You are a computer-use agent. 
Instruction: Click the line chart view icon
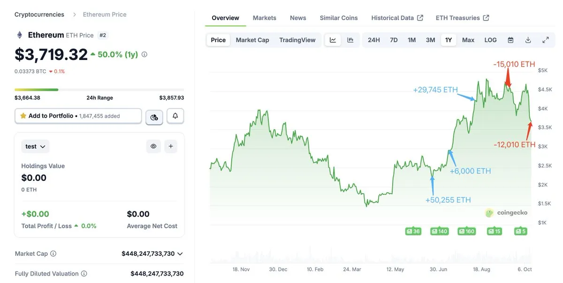coord(333,40)
